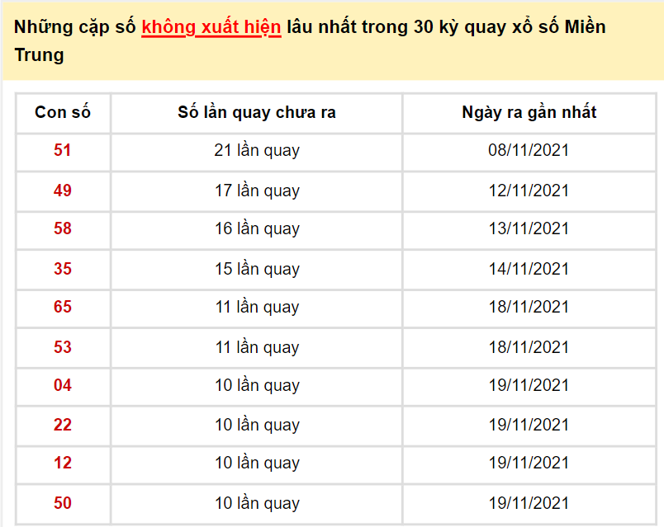The image size is (664, 527).
Task: Select the "17 lần quay" cell
Action: point(257,191)
